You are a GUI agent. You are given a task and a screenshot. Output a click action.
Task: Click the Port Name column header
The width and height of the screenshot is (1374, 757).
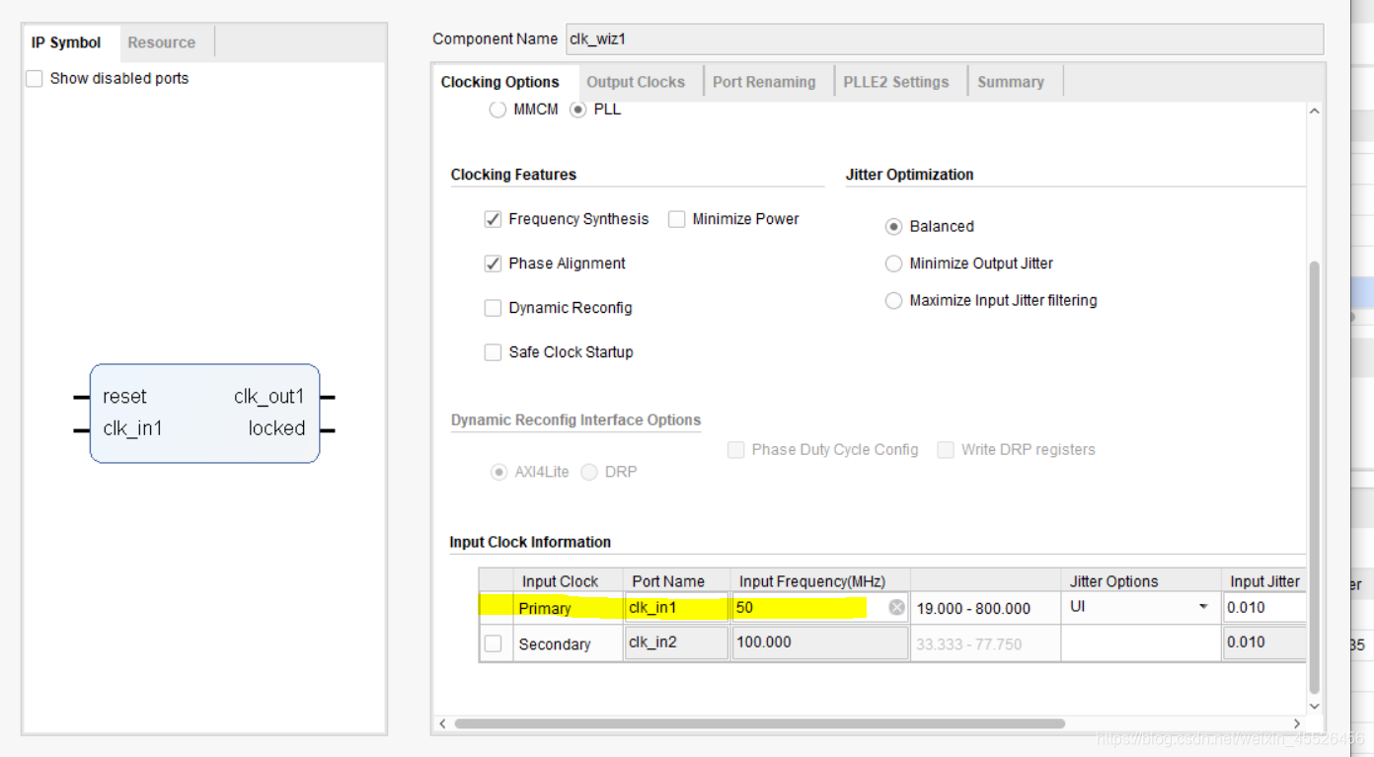[676, 581]
